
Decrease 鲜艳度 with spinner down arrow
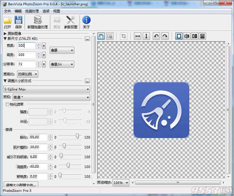click(51, 178)
